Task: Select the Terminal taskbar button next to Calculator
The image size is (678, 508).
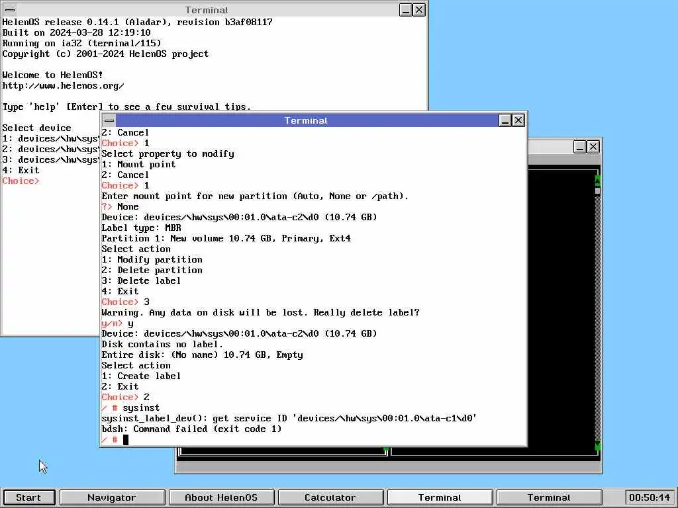Action: 440,497
